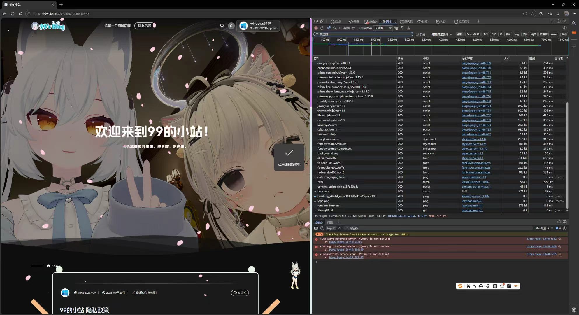
Task: Enable the 禁用缓存 checkbox
Action: pos(358,28)
